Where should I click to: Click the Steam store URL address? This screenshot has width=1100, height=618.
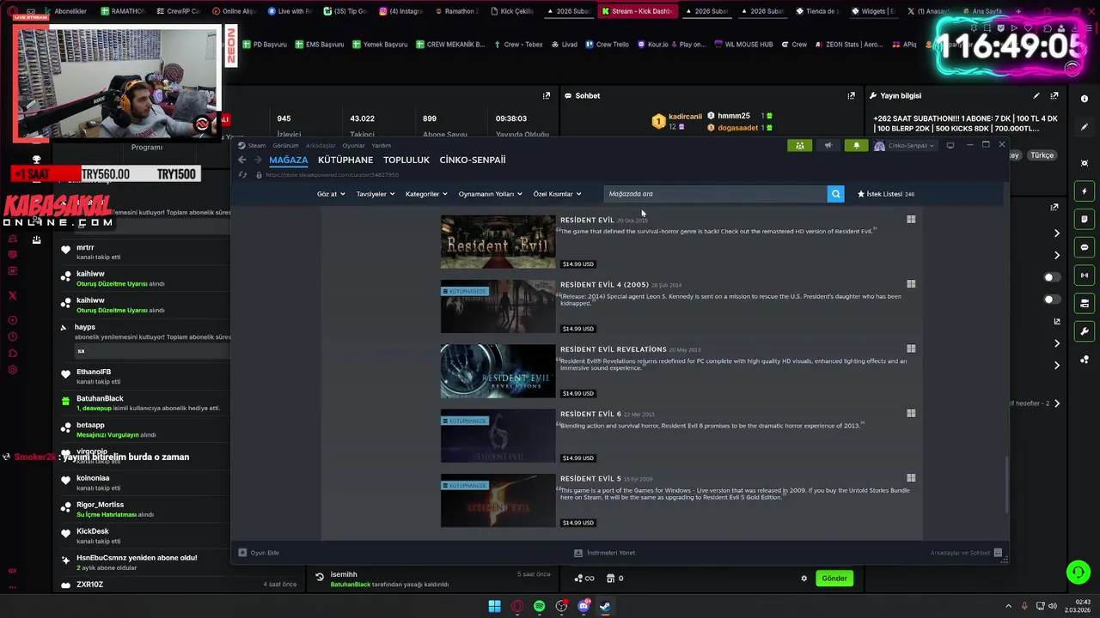[333, 175]
